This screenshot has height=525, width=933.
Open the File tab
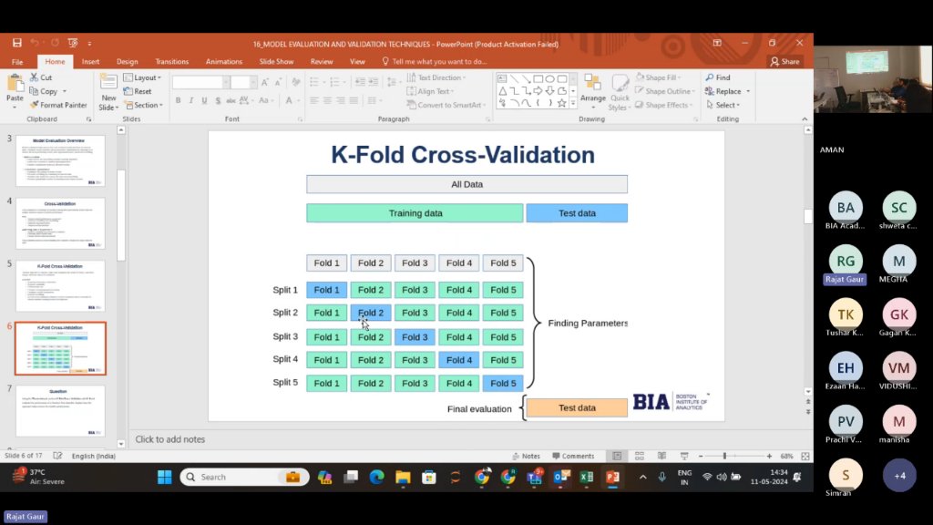click(x=17, y=61)
